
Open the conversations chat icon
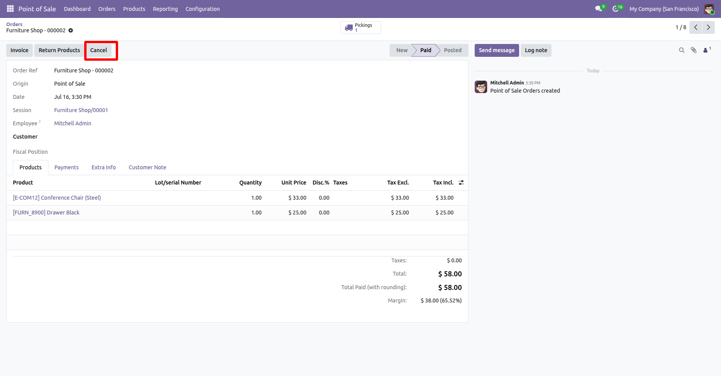click(599, 9)
